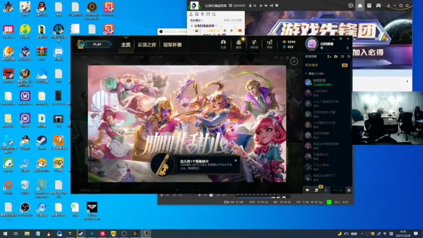Open the 冠军杯赛 Clash tab

[172, 45]
